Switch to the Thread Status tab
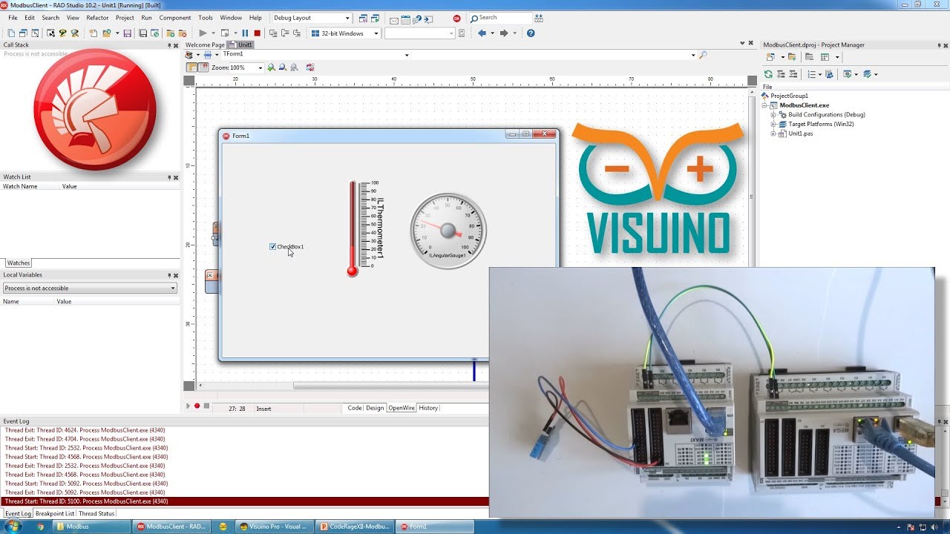Screen dimensions: 950x534 96,513
